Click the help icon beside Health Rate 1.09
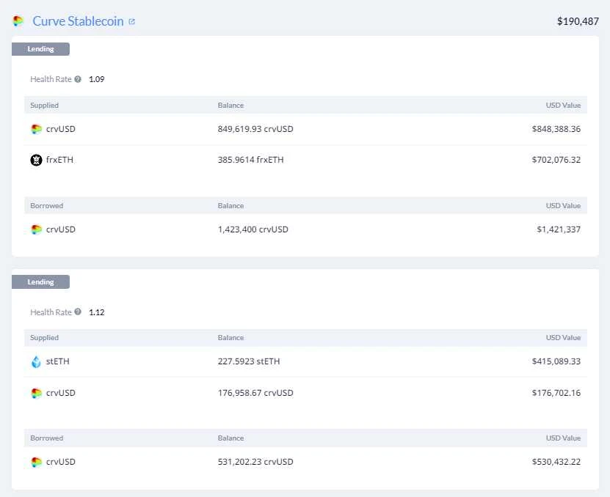The height and width of the screenshot is (497, 610). pyautogui.click(x=78, y=79)
